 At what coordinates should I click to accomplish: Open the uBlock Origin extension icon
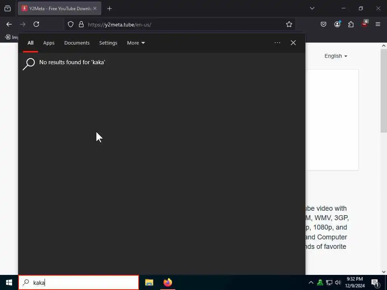click(365, 24)
